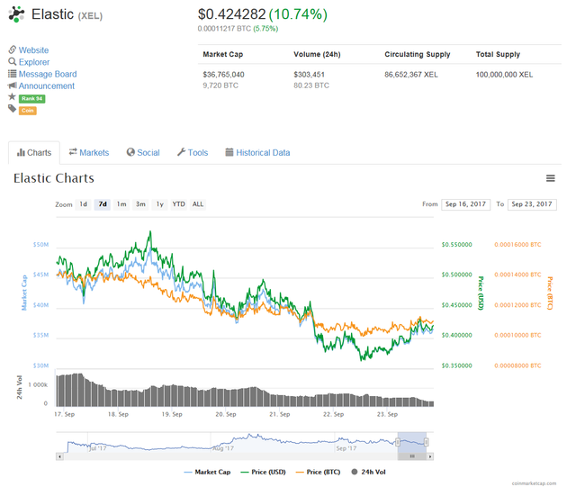Click the 0.00011217 BTC price text
This screenshot has width=576, height=487.
pos(224,29)
